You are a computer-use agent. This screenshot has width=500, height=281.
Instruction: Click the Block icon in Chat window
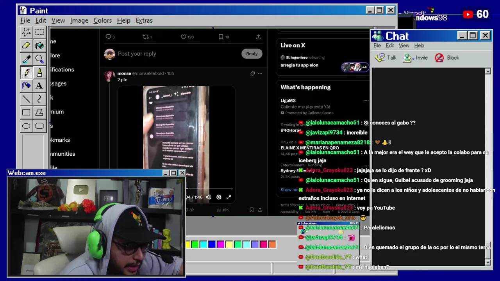[447, 58]
